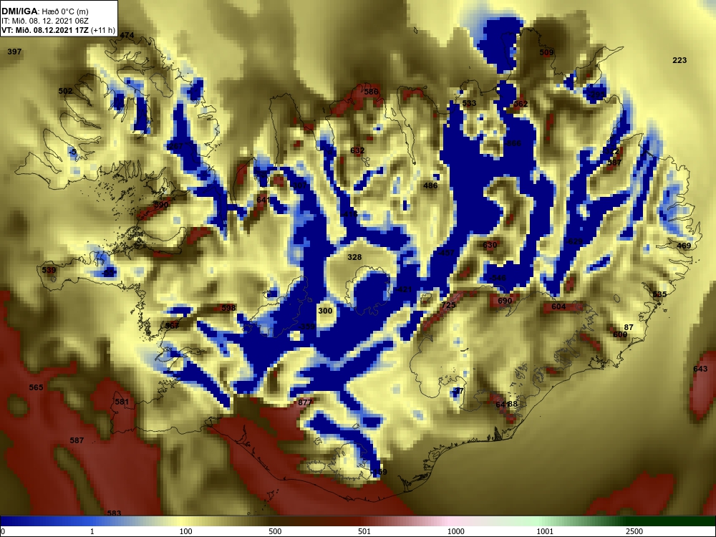716x537 pixels.
Task: Click the '1001' tick label on the colour scale
Action: [545, 531]
